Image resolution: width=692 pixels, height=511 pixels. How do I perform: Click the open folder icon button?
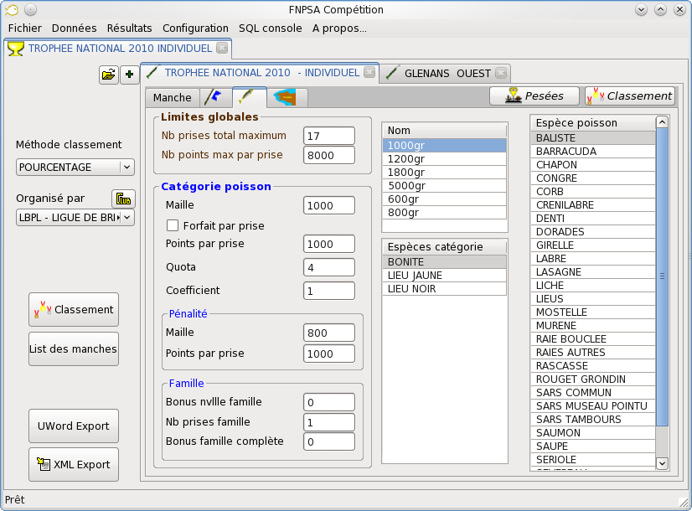point(108,75)
